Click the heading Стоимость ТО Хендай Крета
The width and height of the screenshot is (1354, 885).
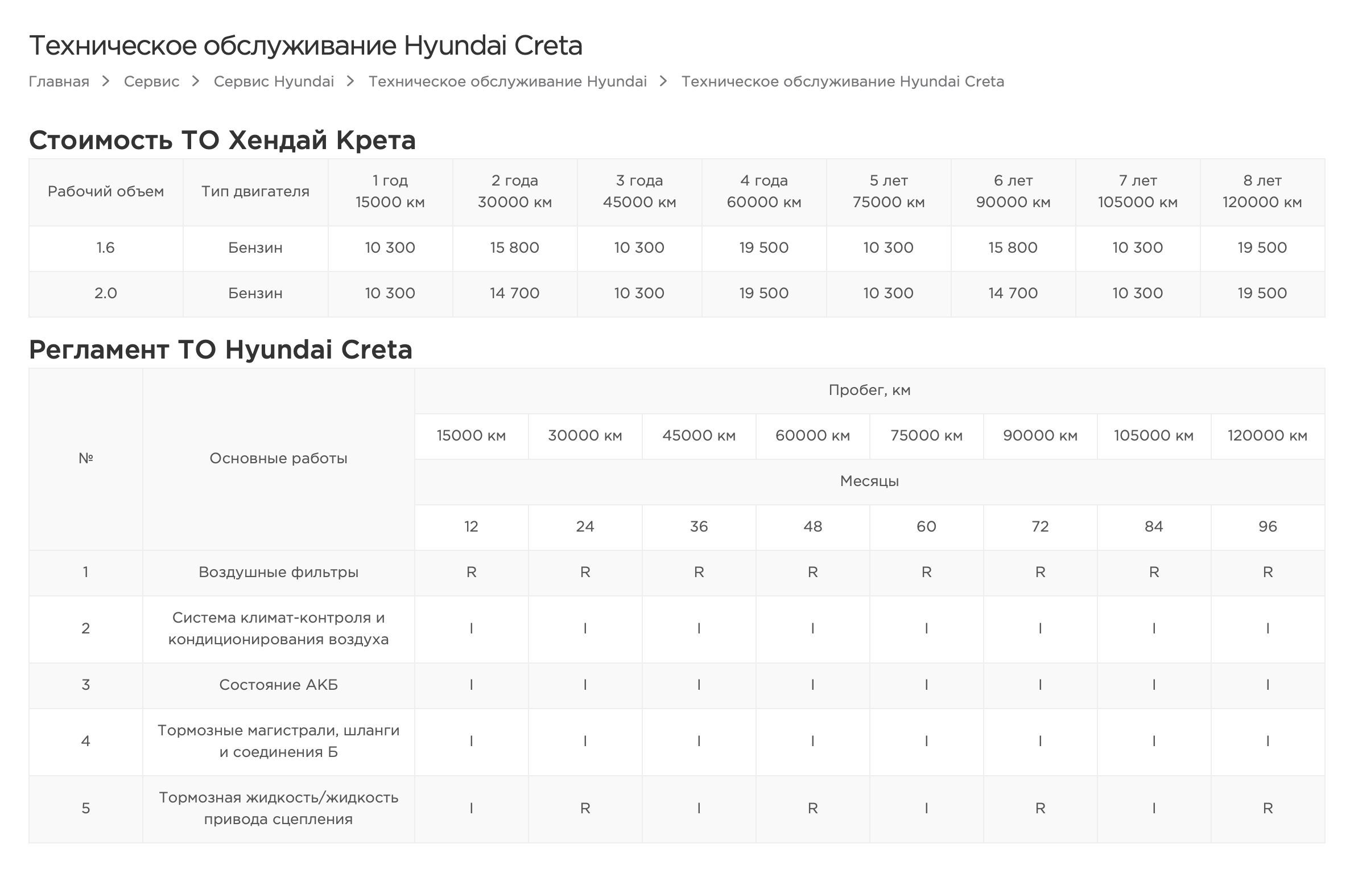222,140
